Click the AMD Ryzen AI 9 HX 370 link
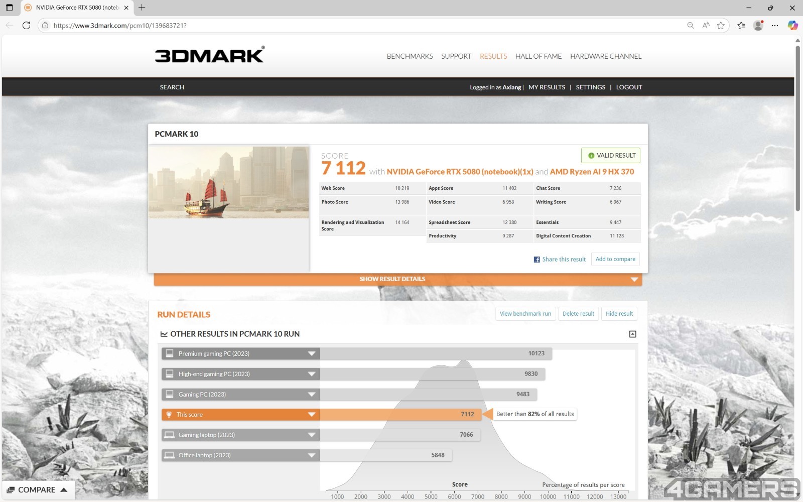This screenshot has height=502, width=803. [592, 172]
